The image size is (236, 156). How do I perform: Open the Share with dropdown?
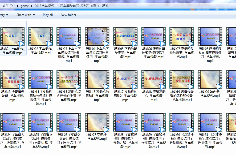(x=26, y=15)
